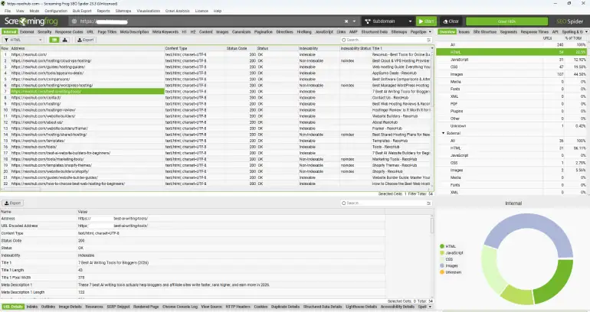
Task: Export the top table data
Action: pyautogui.click(x=85, y=40)
